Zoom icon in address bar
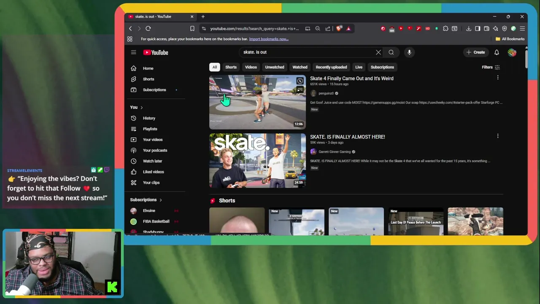 (318, 28)
